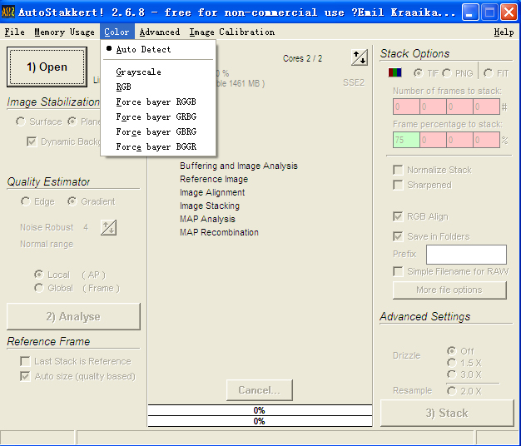Click the RGB color bars icon in Stack Options
Screen dimensions: 521x446
[x=394, y=72]
